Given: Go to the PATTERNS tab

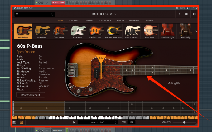Looking at the screenshot, I should pos(134,21).
